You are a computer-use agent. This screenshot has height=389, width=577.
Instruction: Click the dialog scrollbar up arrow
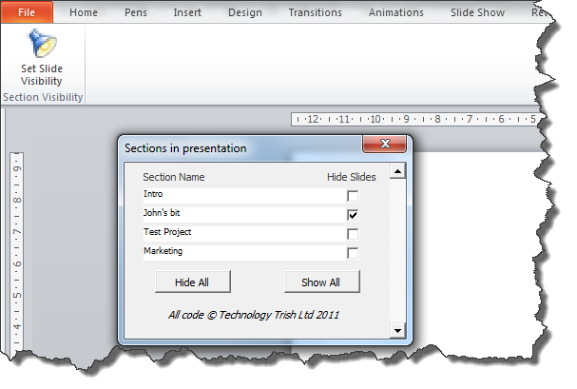tap(397, 171)
